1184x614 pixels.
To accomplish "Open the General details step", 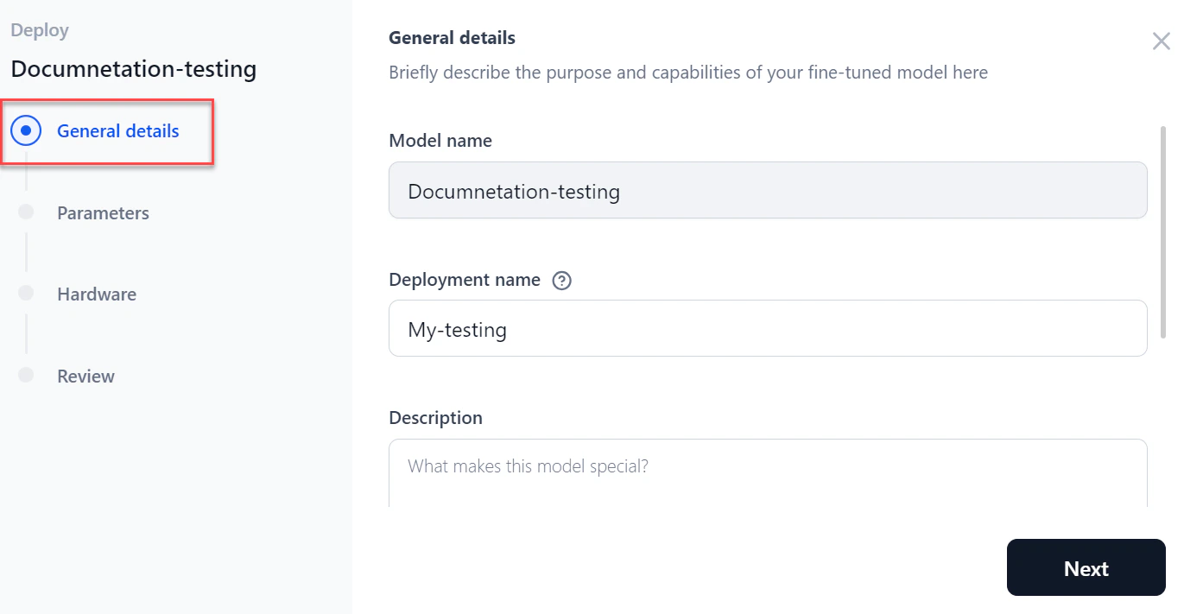I will click(118, 130).
